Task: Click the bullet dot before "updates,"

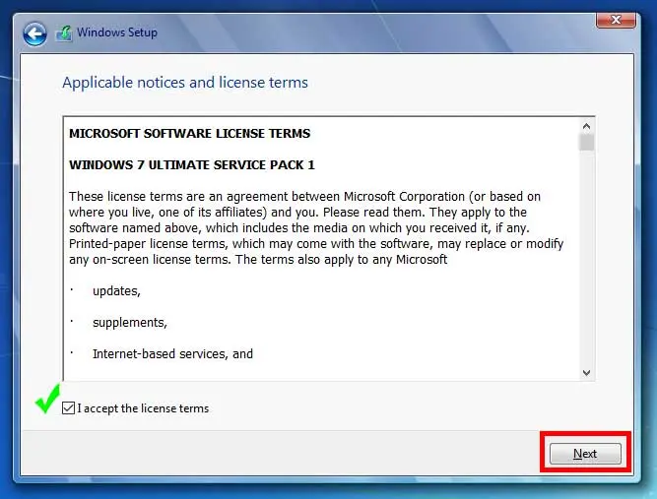Action: coord(72,292)
